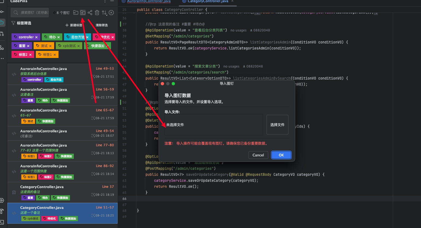This screenshot has height=228, width=421.
Task: Click the 08820048 author hint above listCategoriesAdmin
Action: click(x=260, y=30)
